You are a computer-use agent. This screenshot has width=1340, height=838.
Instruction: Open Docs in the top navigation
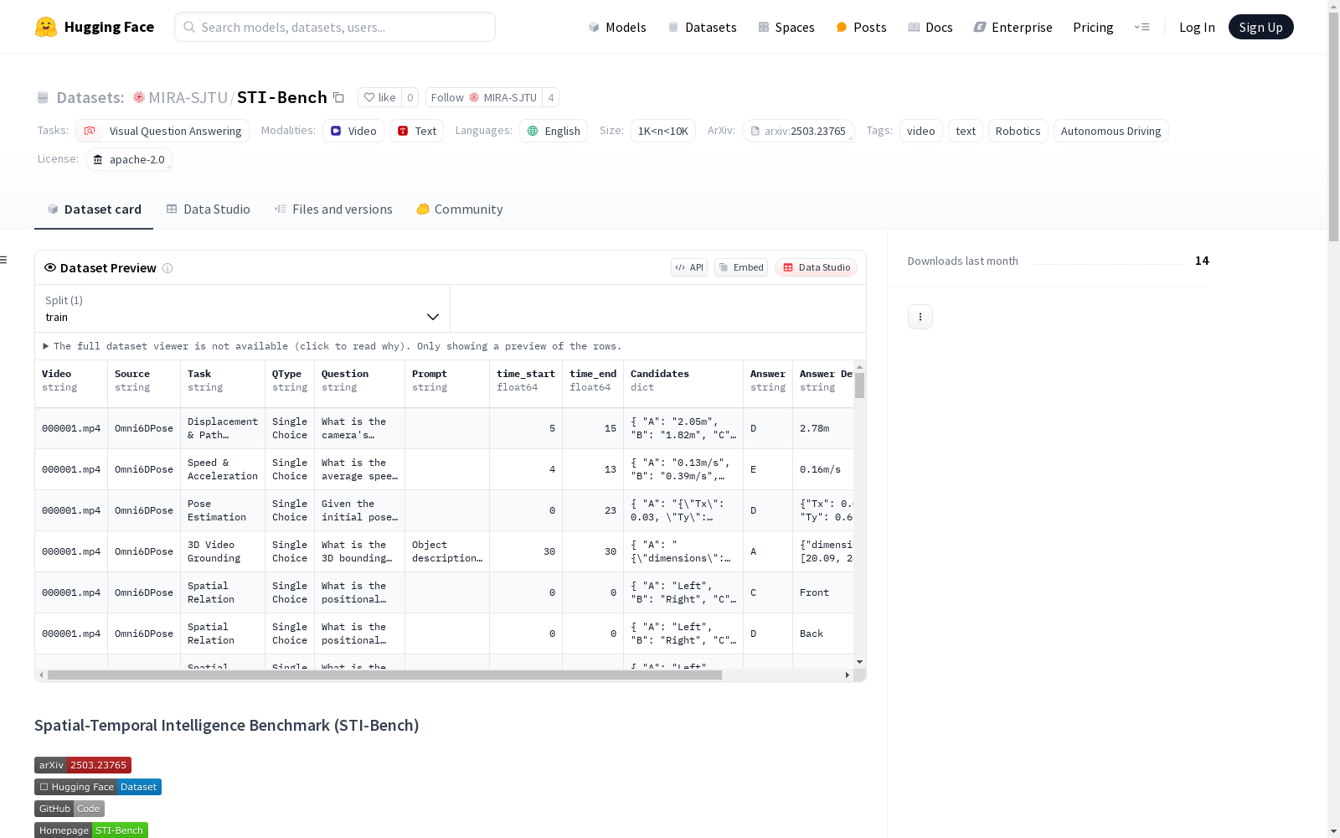930,27
